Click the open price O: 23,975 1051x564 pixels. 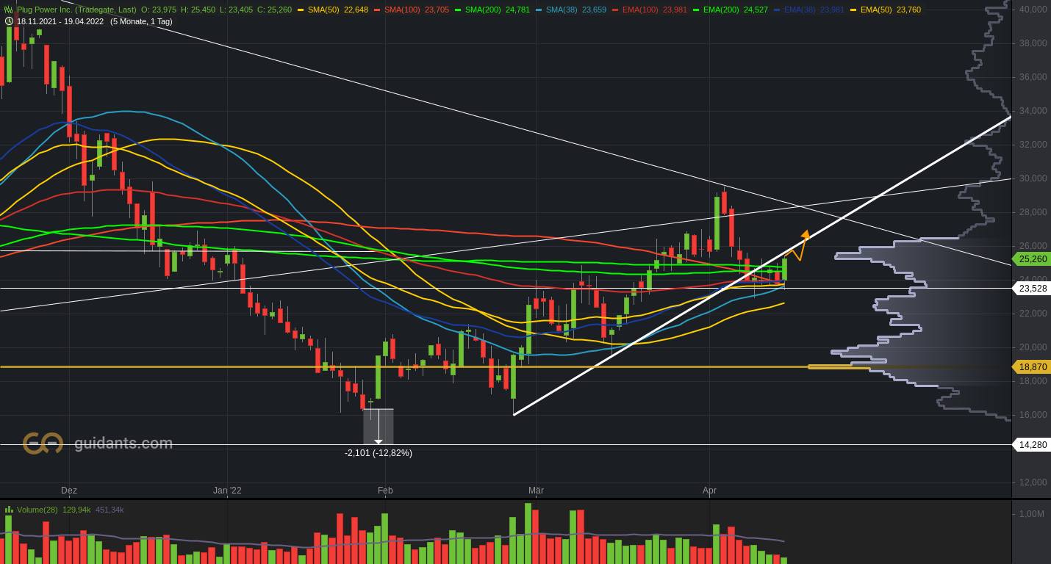159,10
